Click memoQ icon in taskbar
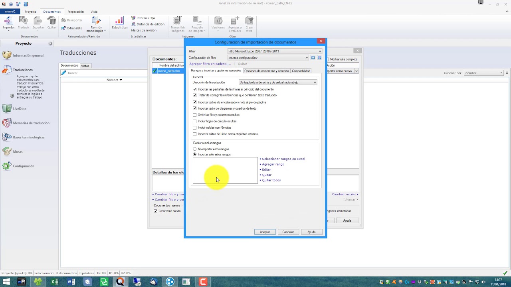Screen dimensions: 511x287 120,282
